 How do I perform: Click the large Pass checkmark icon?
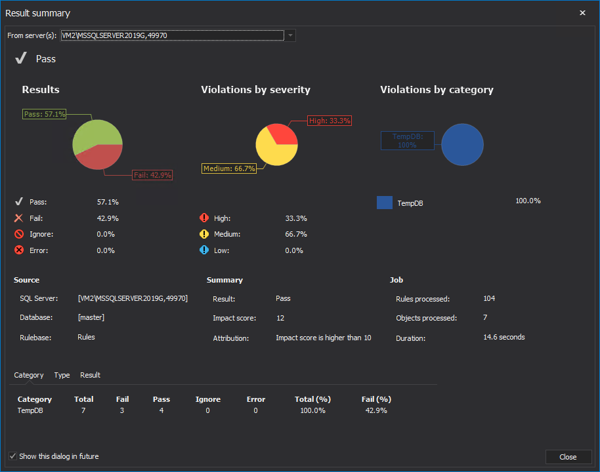(21, 59)
